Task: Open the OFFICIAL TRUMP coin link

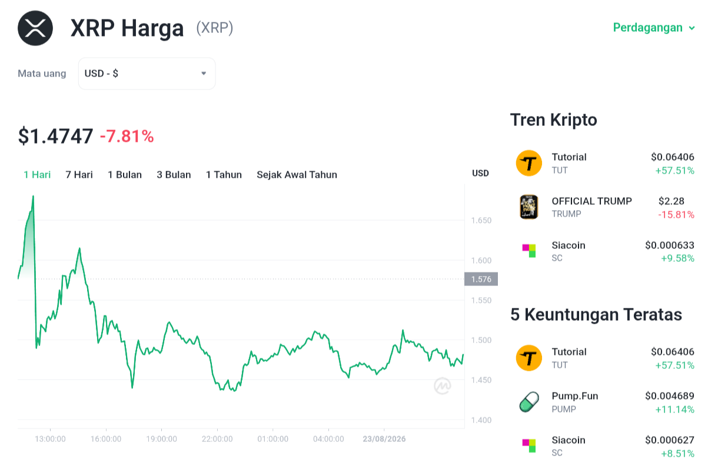Action: (591, 201)
